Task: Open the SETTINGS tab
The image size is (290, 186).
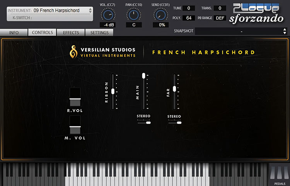Action: 99,32
